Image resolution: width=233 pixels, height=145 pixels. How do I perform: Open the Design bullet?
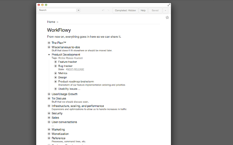point(55,77)
